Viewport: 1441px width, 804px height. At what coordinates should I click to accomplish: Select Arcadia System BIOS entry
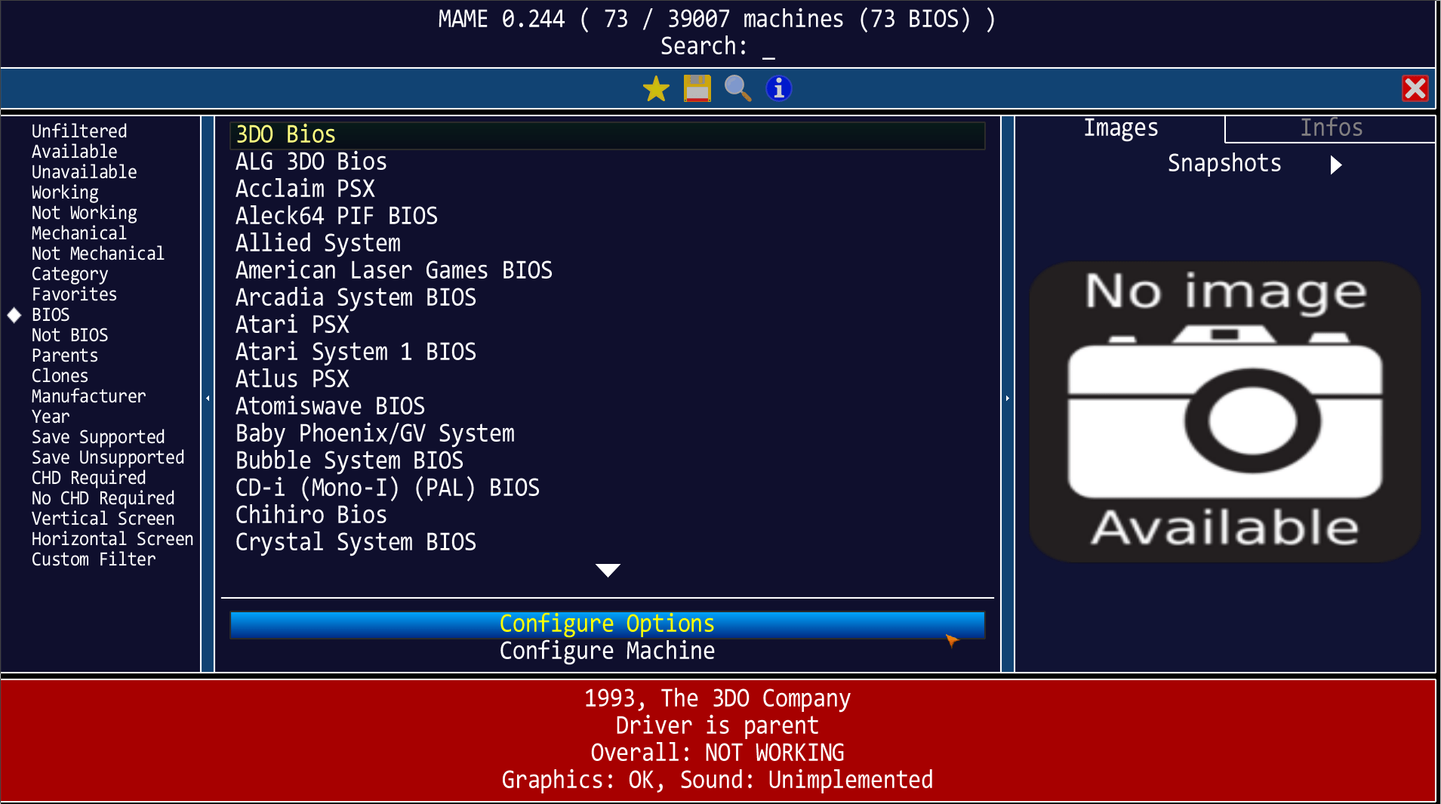click(608, 298)
